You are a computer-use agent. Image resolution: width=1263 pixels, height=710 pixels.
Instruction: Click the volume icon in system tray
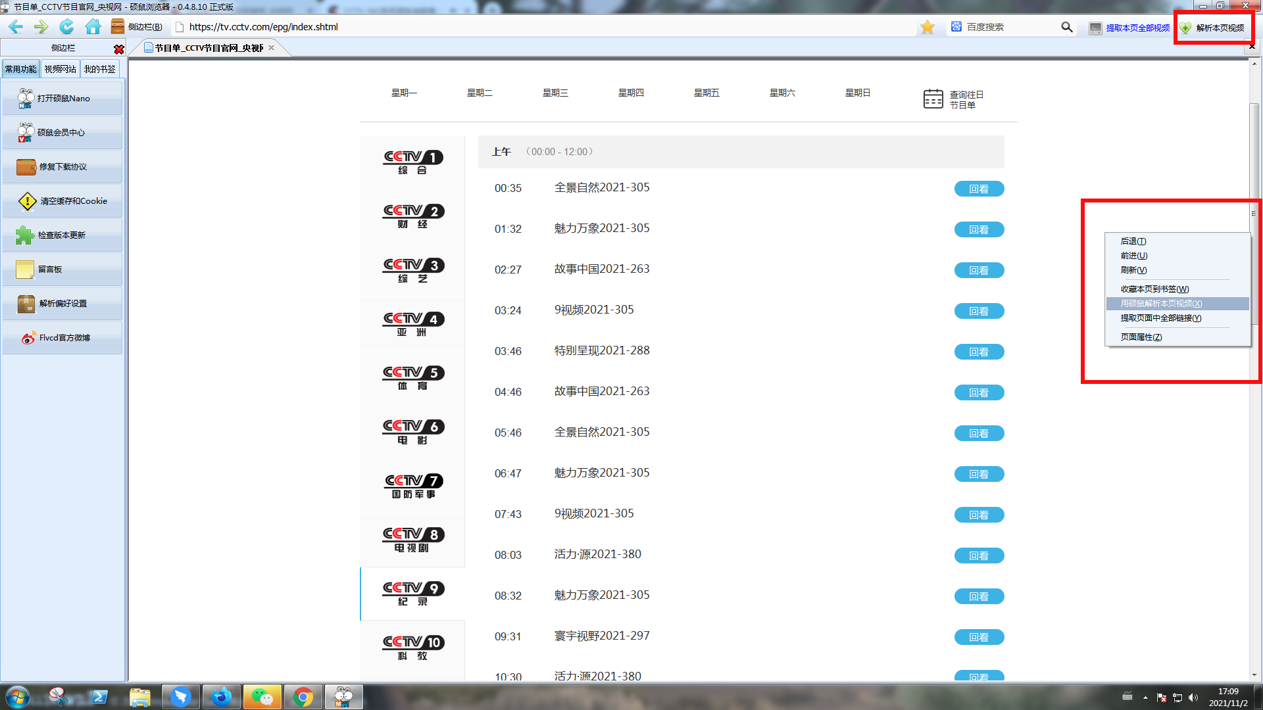pyautogui.click(x=1193, y=698)
